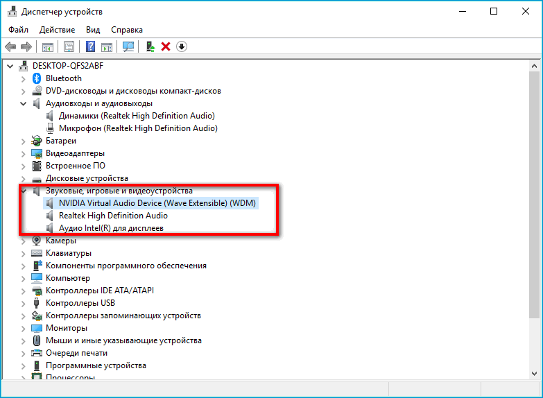
Task: Open Properties via toolbar sheet icon
Action: click(69, 46)
